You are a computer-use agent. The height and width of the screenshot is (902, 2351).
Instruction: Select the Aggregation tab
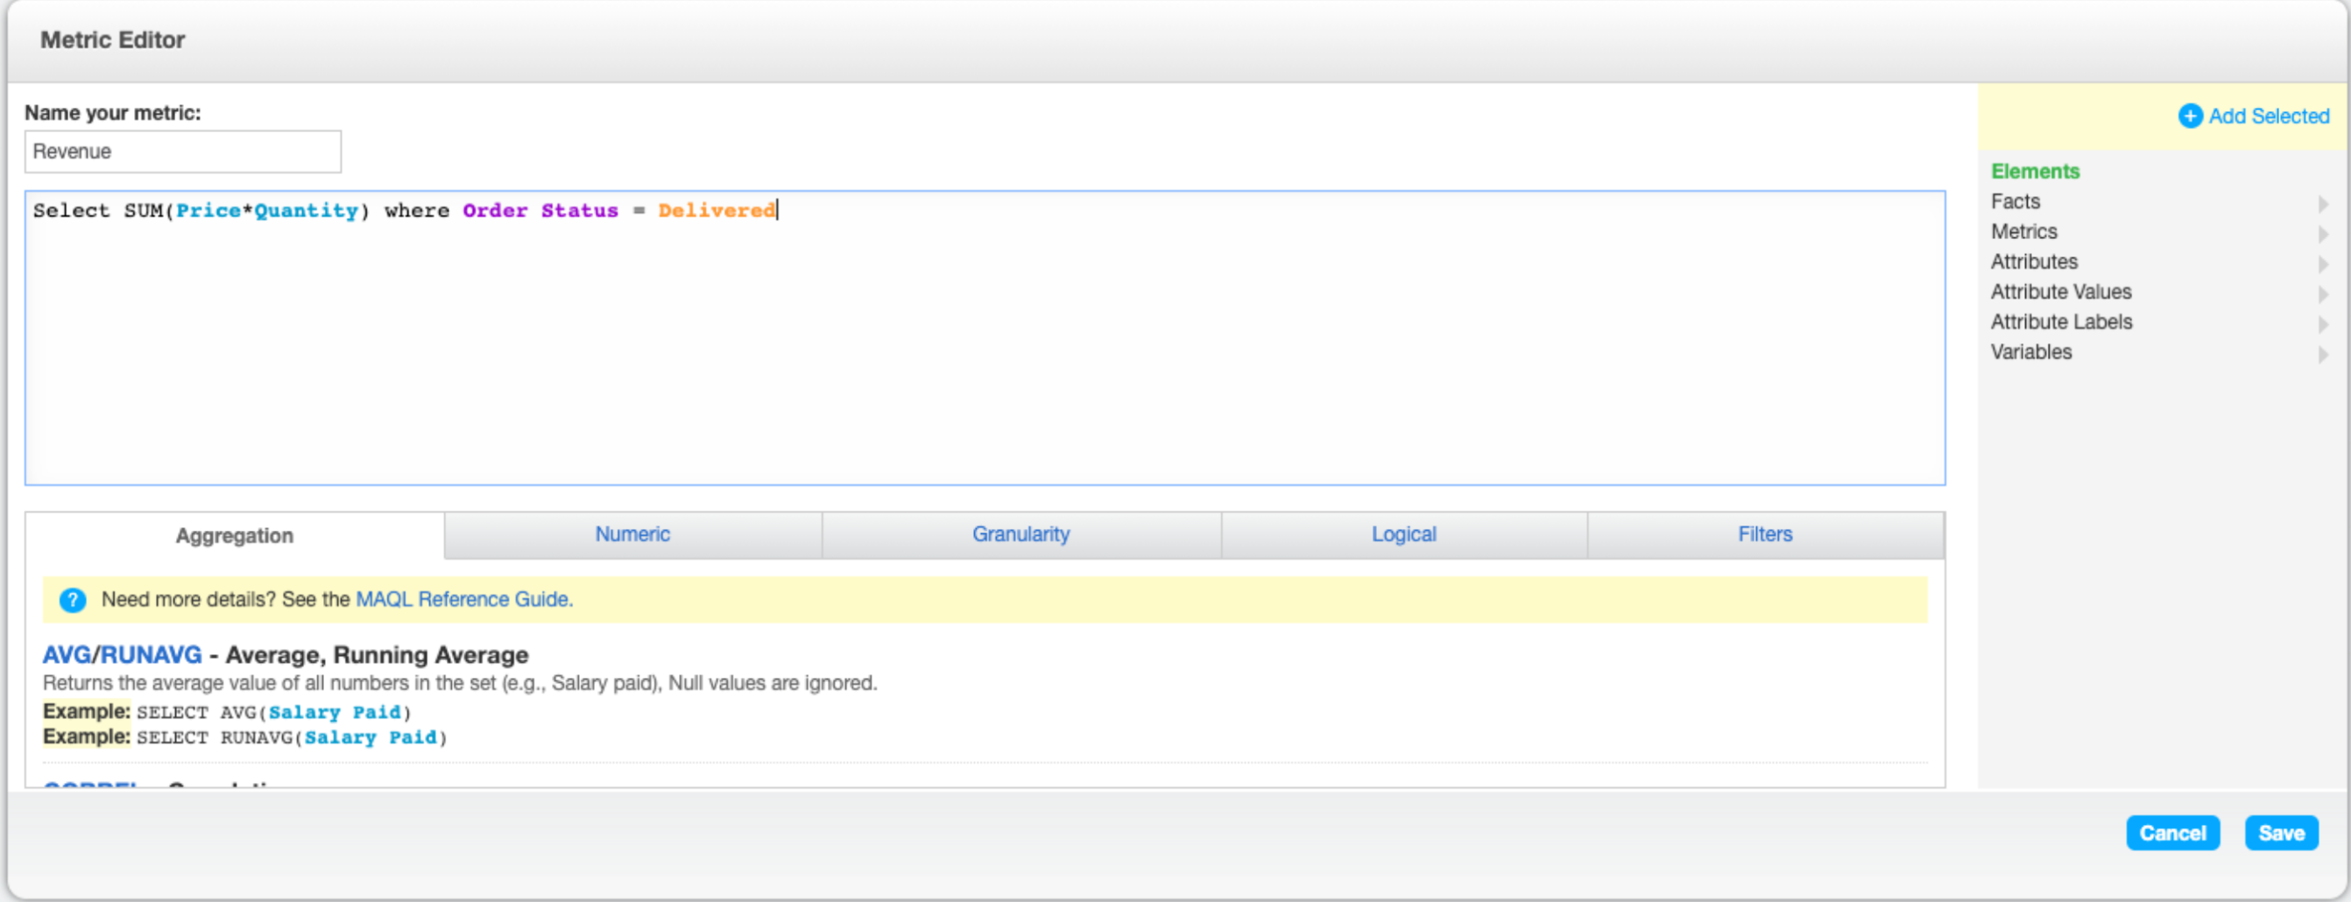pyautogui.click(x=234, y=535)
